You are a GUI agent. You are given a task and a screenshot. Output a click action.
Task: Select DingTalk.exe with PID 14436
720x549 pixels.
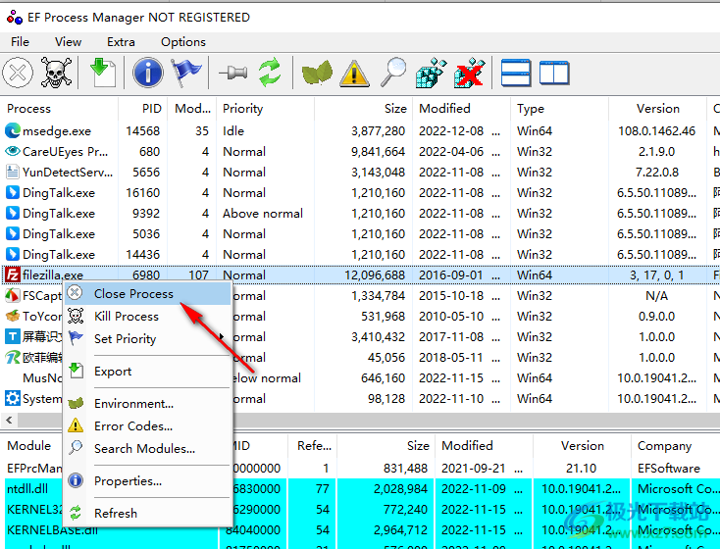(x=360, y=255)
